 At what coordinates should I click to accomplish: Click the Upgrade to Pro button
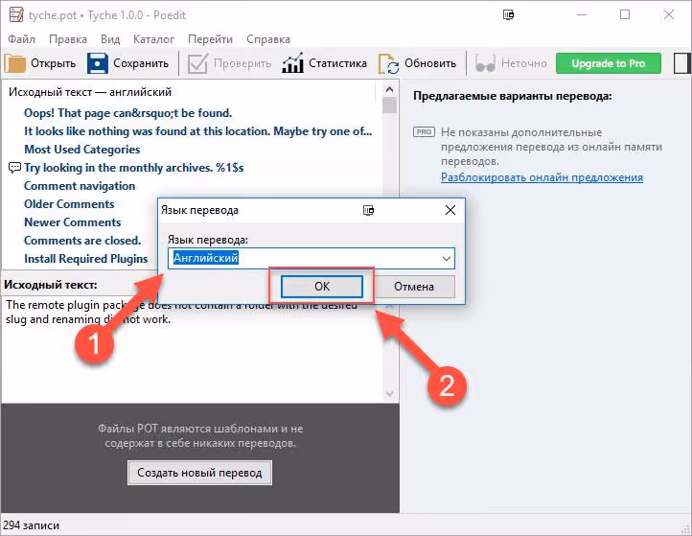(x=609, y=63)
